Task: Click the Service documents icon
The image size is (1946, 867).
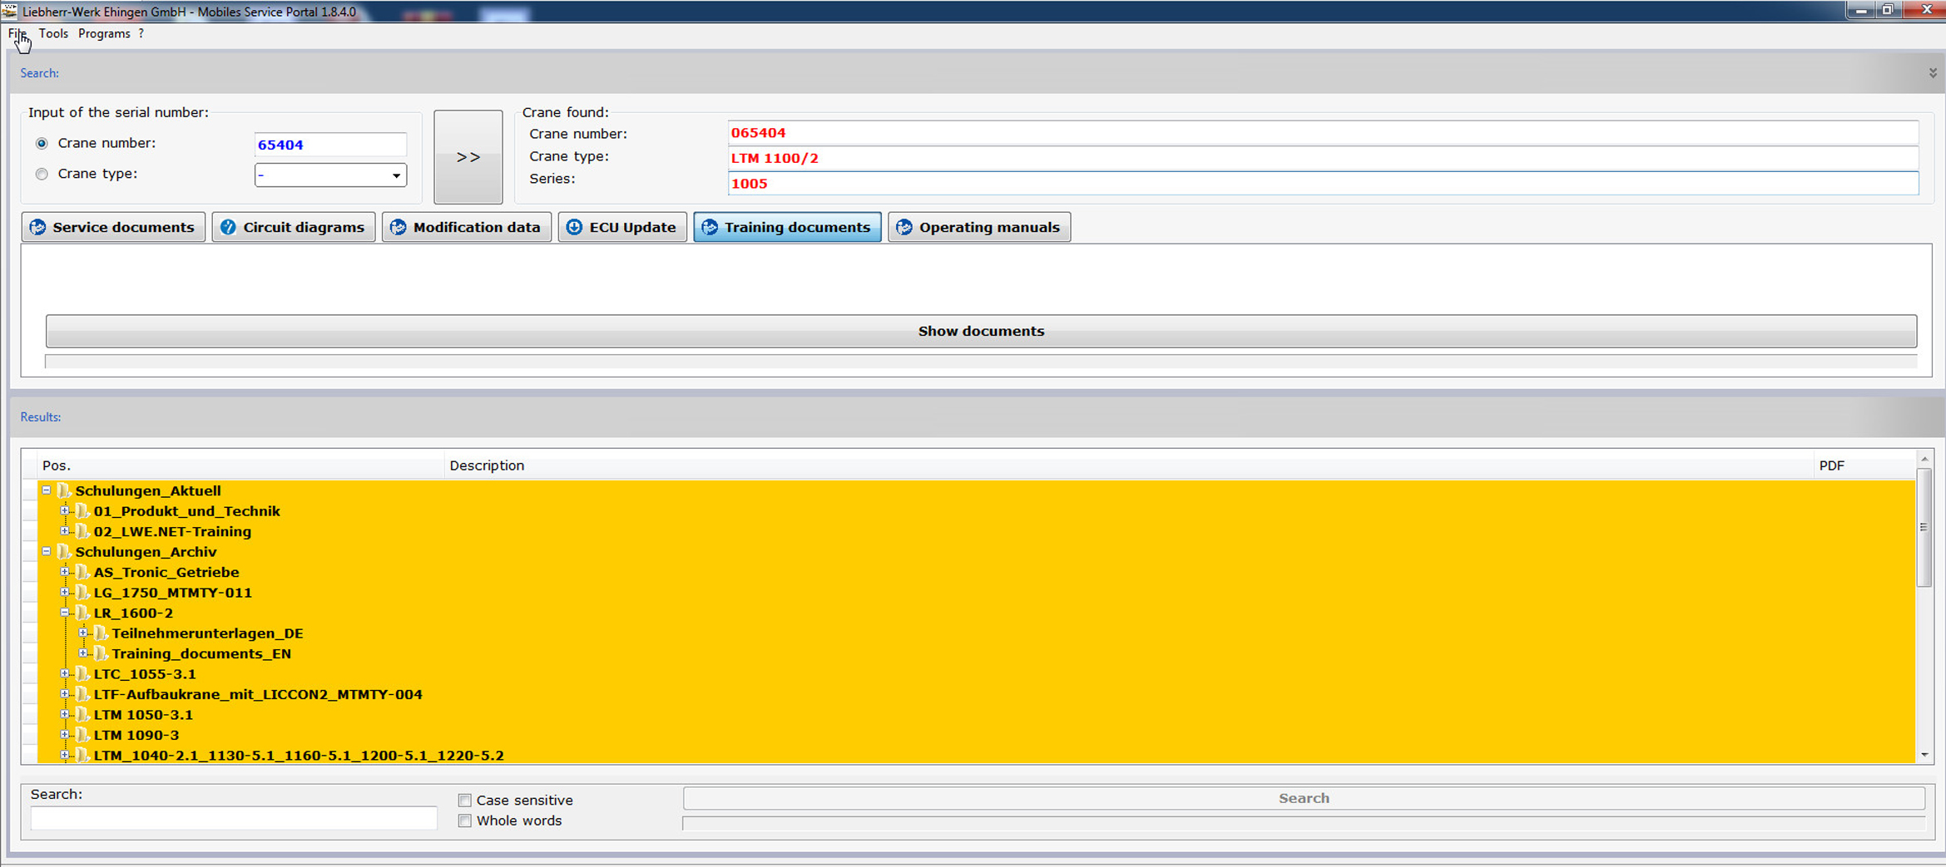Action: (38, 227)
